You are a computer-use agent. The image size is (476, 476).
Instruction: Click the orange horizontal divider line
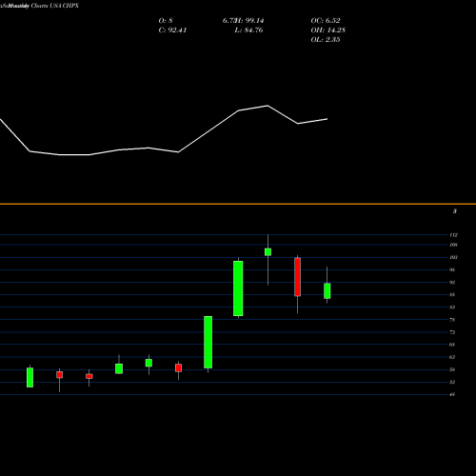coord(238,204)
